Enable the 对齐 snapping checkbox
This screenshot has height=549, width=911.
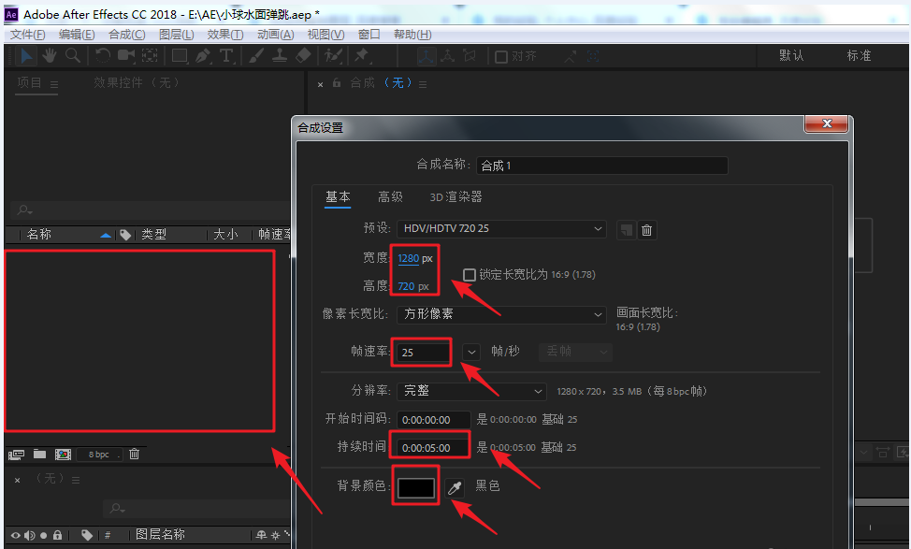500,57
